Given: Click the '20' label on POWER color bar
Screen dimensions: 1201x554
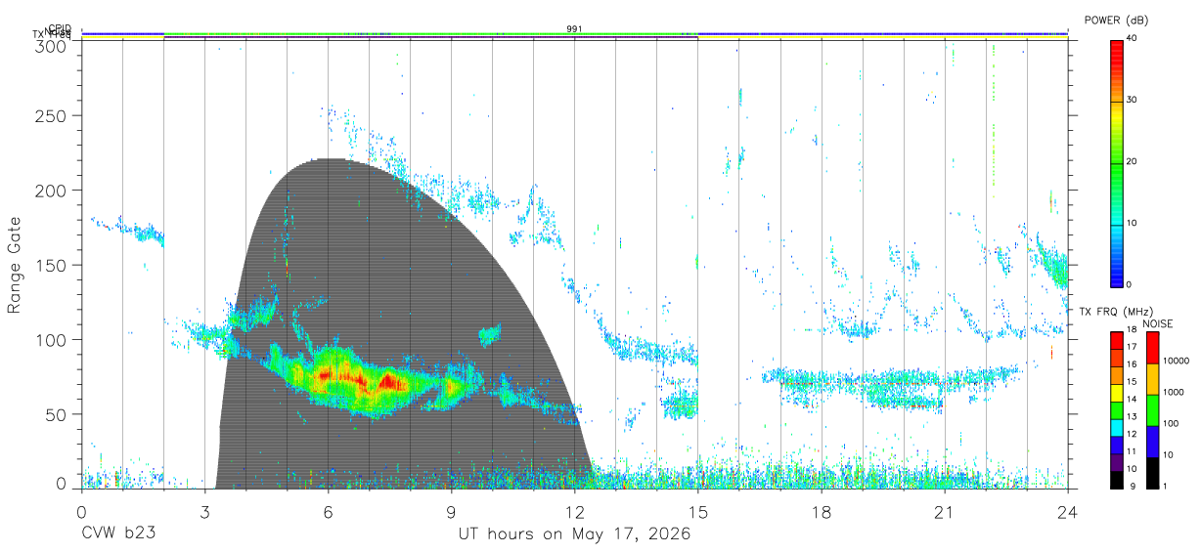Looking at the screenshot, I should (1132, 161).
